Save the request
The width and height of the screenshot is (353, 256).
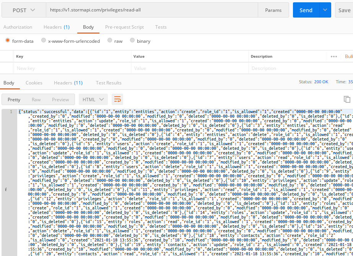(x=344, y=10)
